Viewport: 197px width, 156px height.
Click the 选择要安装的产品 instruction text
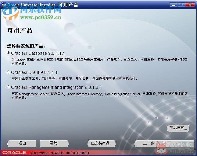point(26,46)
